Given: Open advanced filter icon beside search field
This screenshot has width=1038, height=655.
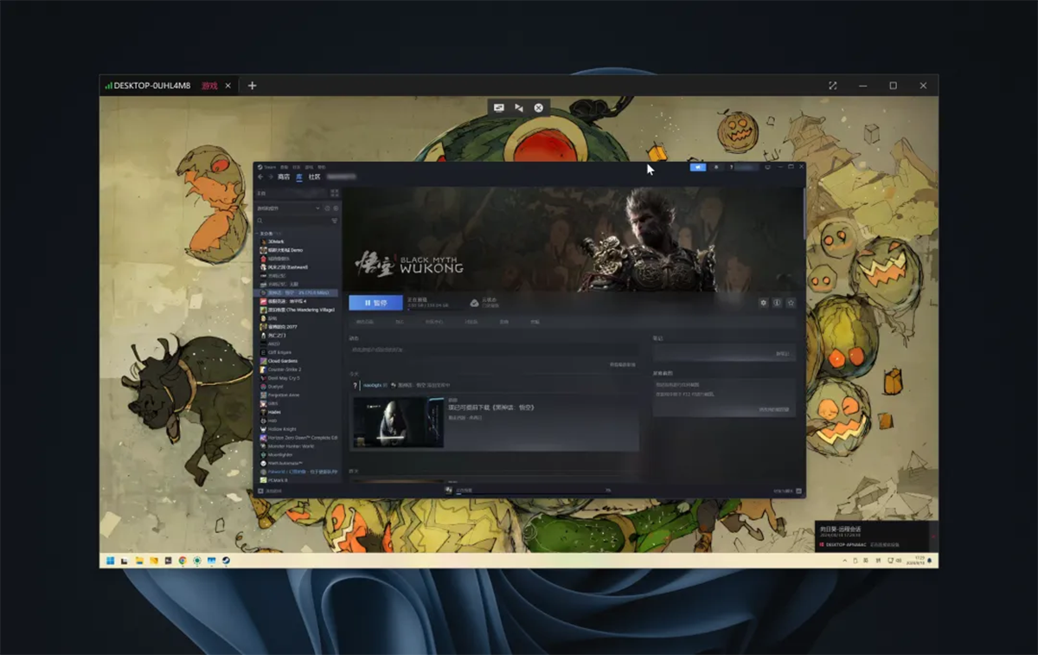Looking at the screenshot, I should pyautogui.click(x=335, y=222).
